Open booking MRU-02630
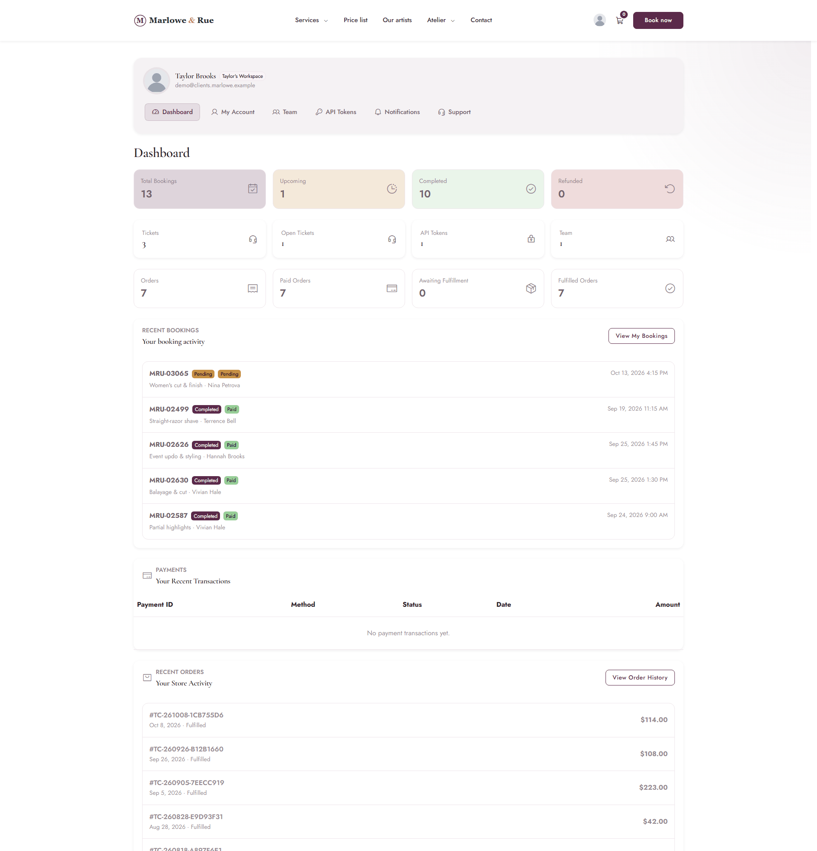The image size is (817, 851). click(408, 486)
